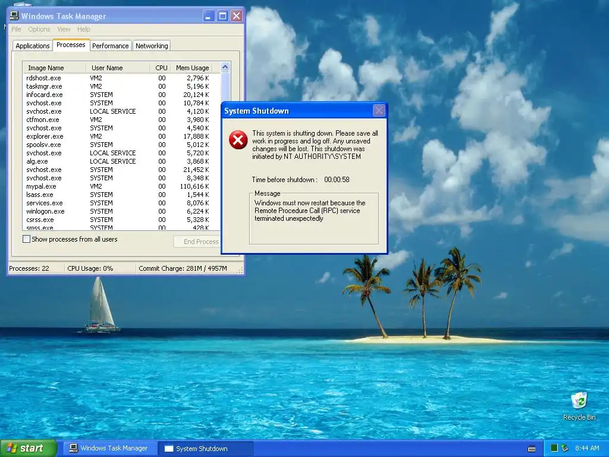
Task: Switch to the Applications tab
Action: [33, 46]
